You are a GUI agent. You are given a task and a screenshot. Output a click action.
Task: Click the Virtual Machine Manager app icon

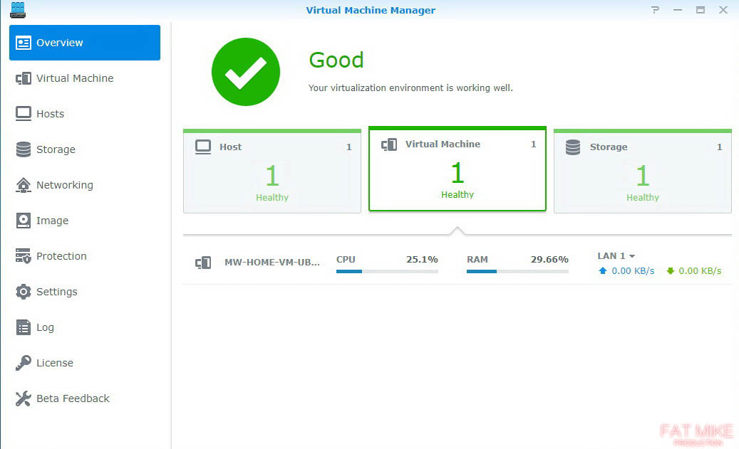click(x=17, y=10)
